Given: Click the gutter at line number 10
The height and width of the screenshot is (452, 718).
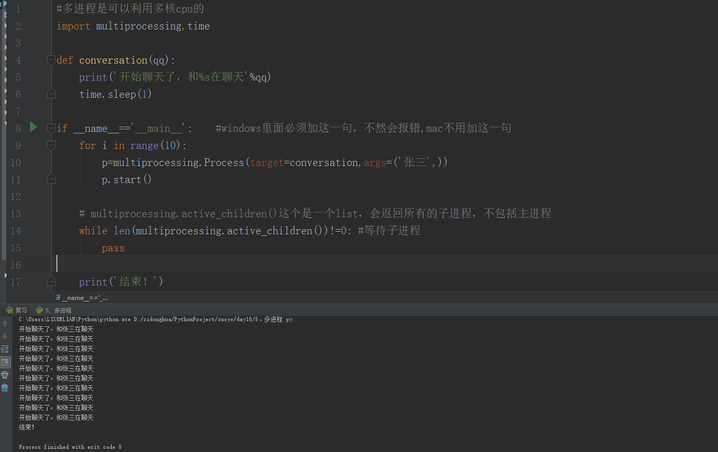Looking at the screenshot, I should tap(16, 162).
